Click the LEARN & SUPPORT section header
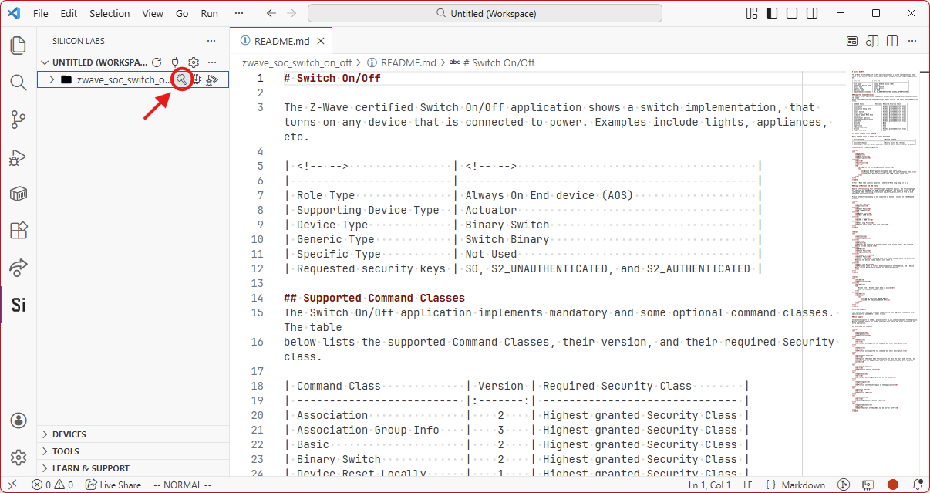 click(x=87, y=468)
